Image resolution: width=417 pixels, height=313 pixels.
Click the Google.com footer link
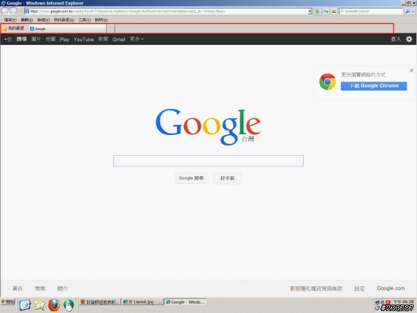391,288
